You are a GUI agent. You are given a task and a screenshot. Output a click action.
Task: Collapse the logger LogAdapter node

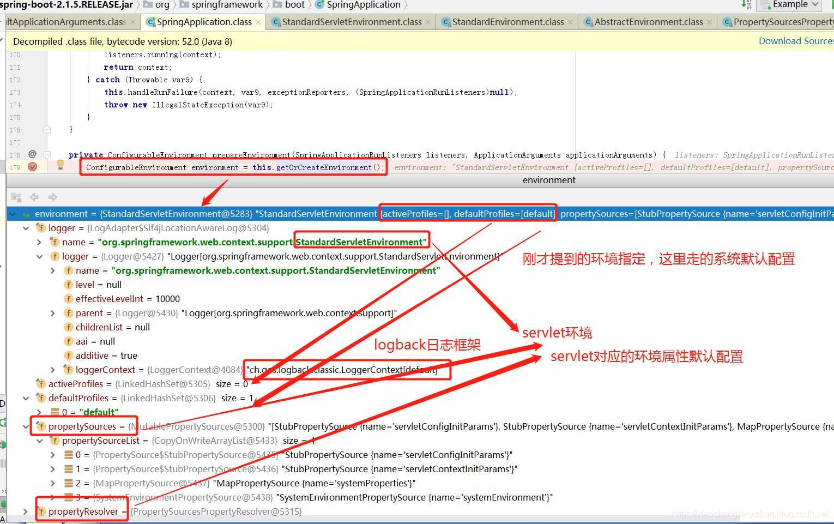(x=26, y=228)
